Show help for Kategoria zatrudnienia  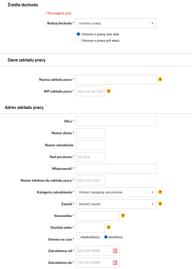(x=160, y=192)
